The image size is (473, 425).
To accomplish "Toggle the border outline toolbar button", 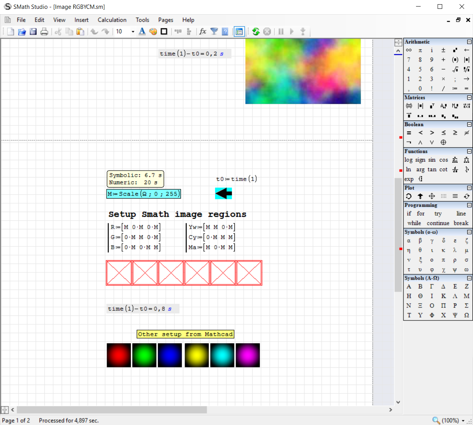I will 164,32.
